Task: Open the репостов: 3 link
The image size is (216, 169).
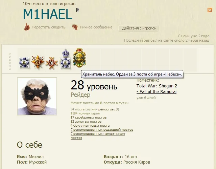Action: tap(108, 109)
